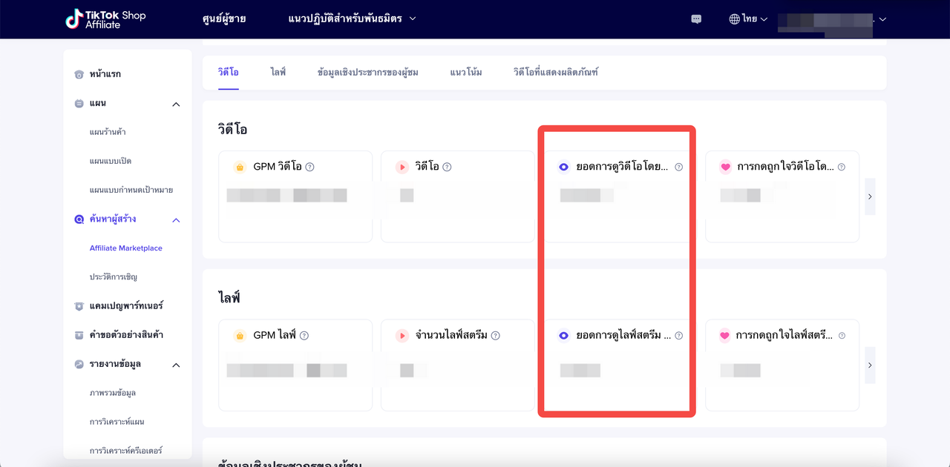Click the help icon beside จำนวนไลฟ์สตรีม

click(496, 336)
